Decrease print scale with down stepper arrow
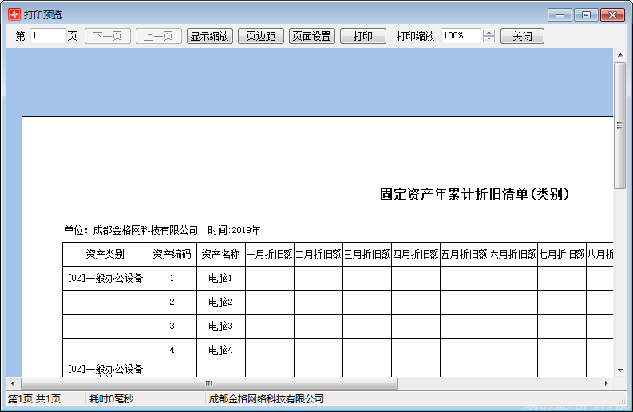The width and height of the screenshot is (633, 412). [x=489, y=40]
